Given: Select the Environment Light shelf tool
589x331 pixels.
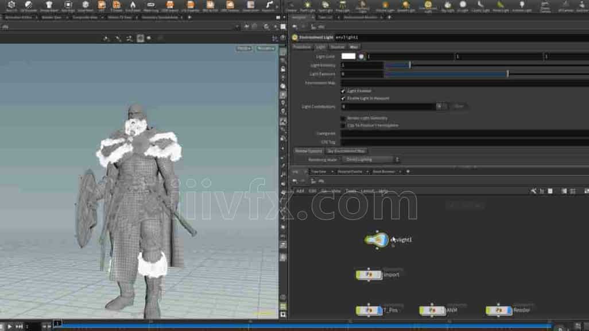Looking at the screenshot, I should (x=428, y=6).
